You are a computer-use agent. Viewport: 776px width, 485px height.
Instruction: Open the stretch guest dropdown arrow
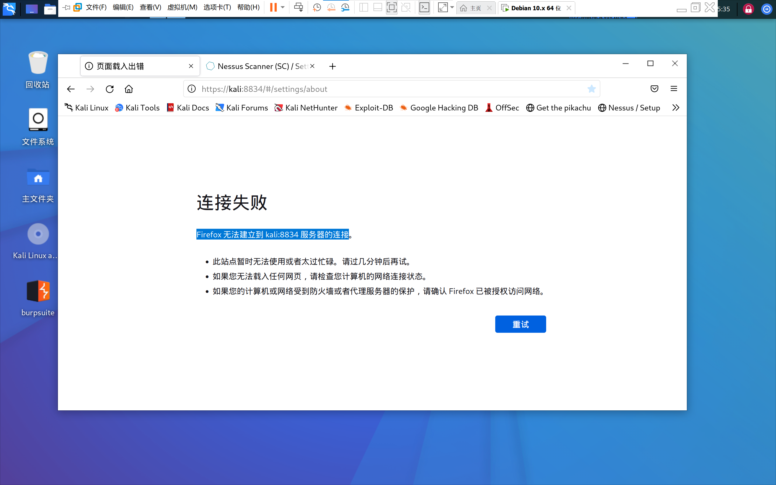point(452,7)
